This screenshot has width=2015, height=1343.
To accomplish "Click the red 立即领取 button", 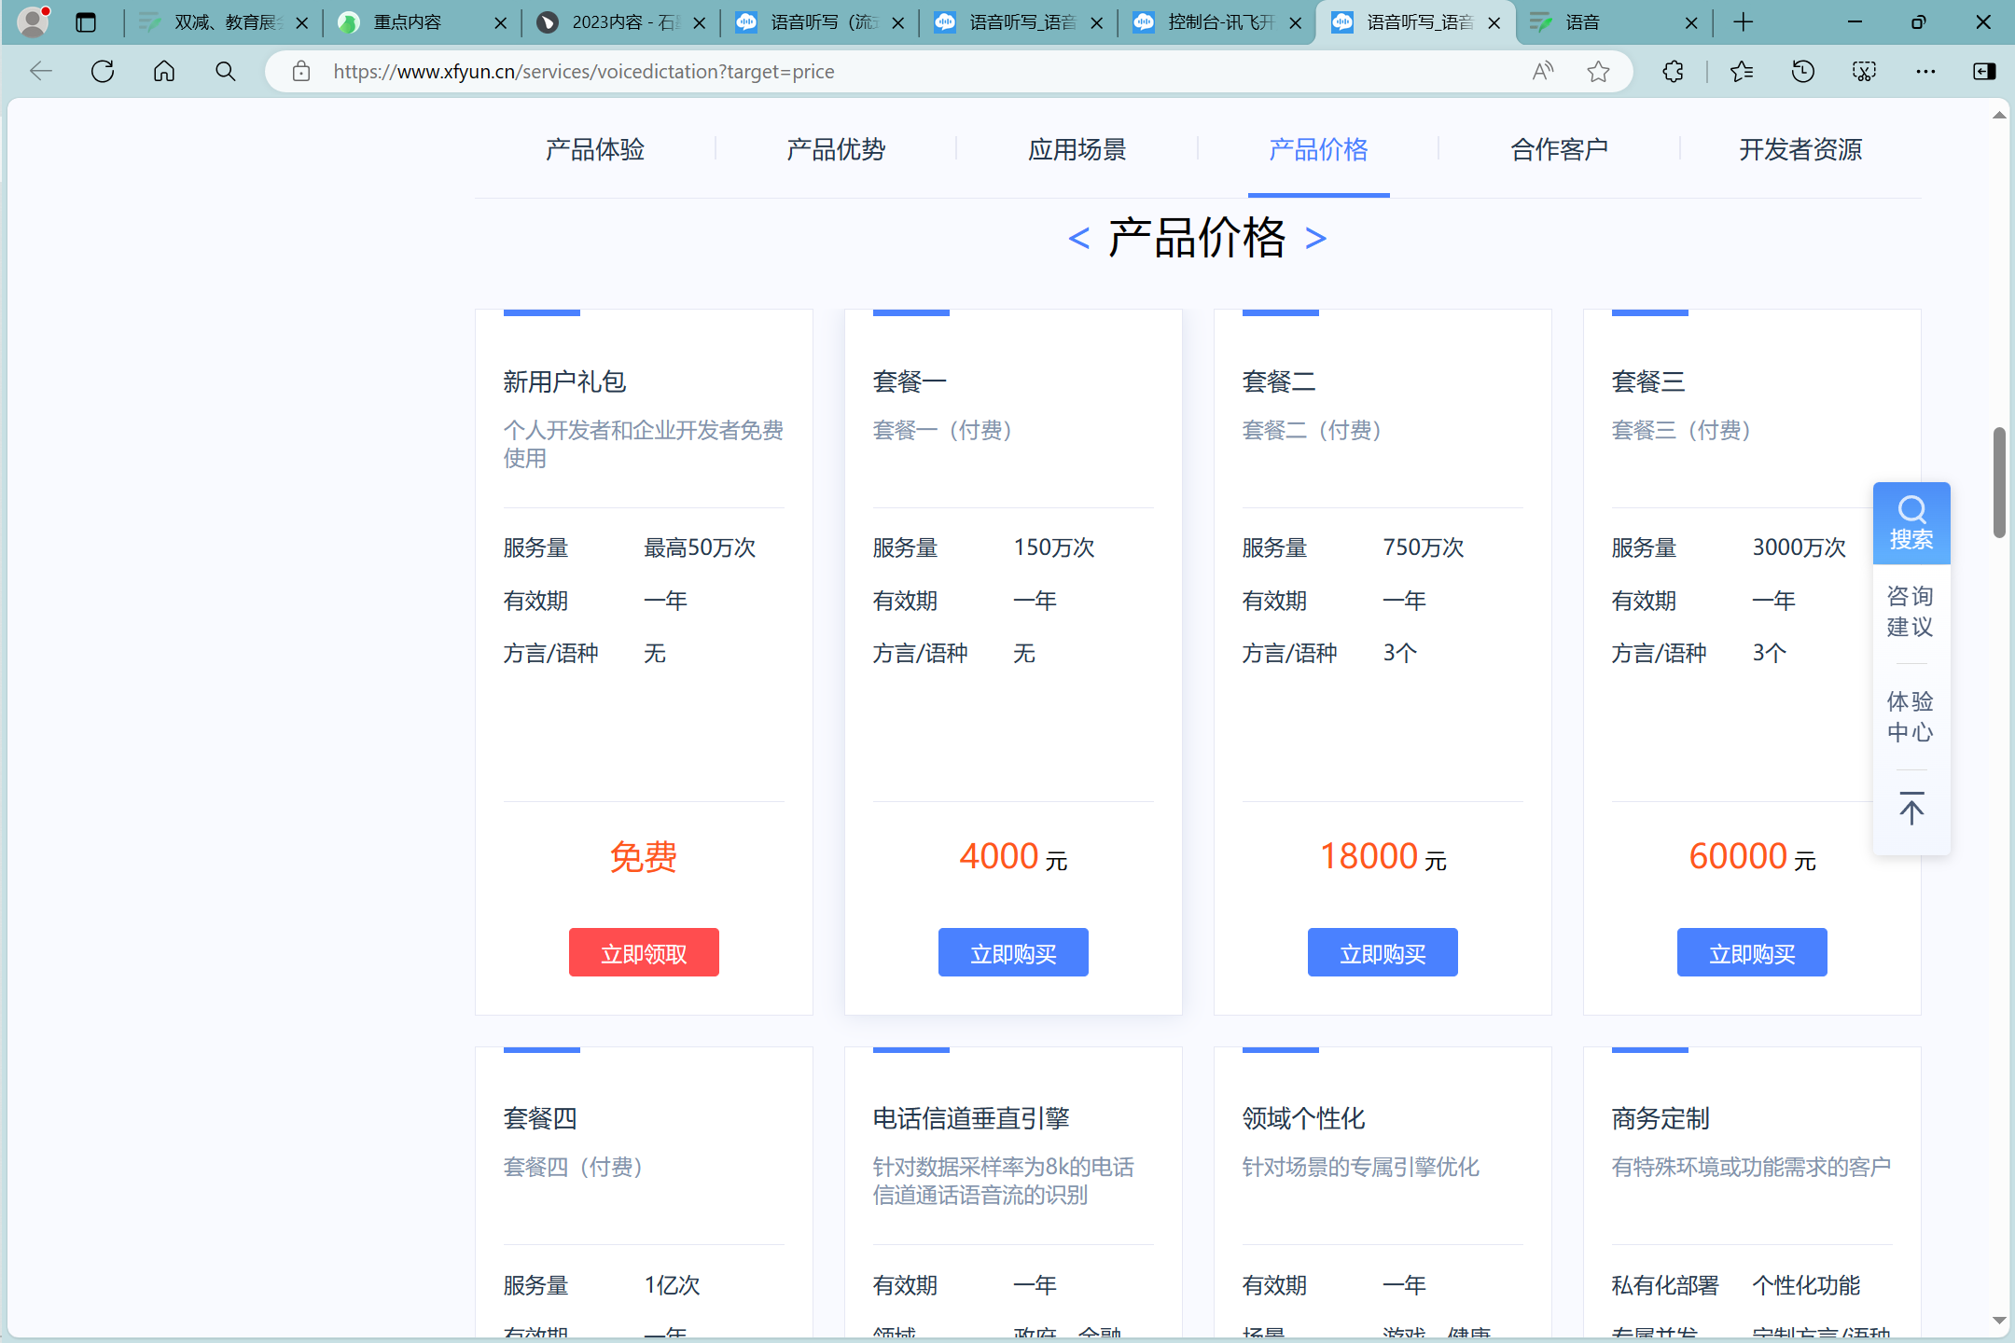I will click(x=644, y=952).
